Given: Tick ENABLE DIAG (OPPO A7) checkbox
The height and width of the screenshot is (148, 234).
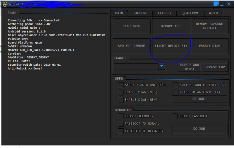Looking at the screenshot, I should [175, 92].
